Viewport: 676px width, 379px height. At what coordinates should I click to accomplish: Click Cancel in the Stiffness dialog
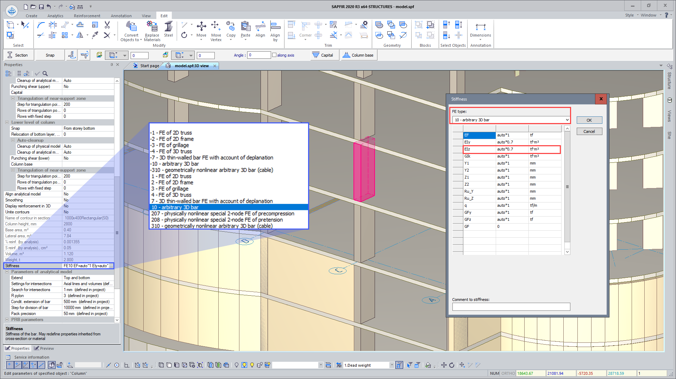tap(589, 131)
